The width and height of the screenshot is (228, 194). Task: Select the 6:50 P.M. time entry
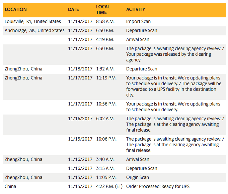point(105,30)
